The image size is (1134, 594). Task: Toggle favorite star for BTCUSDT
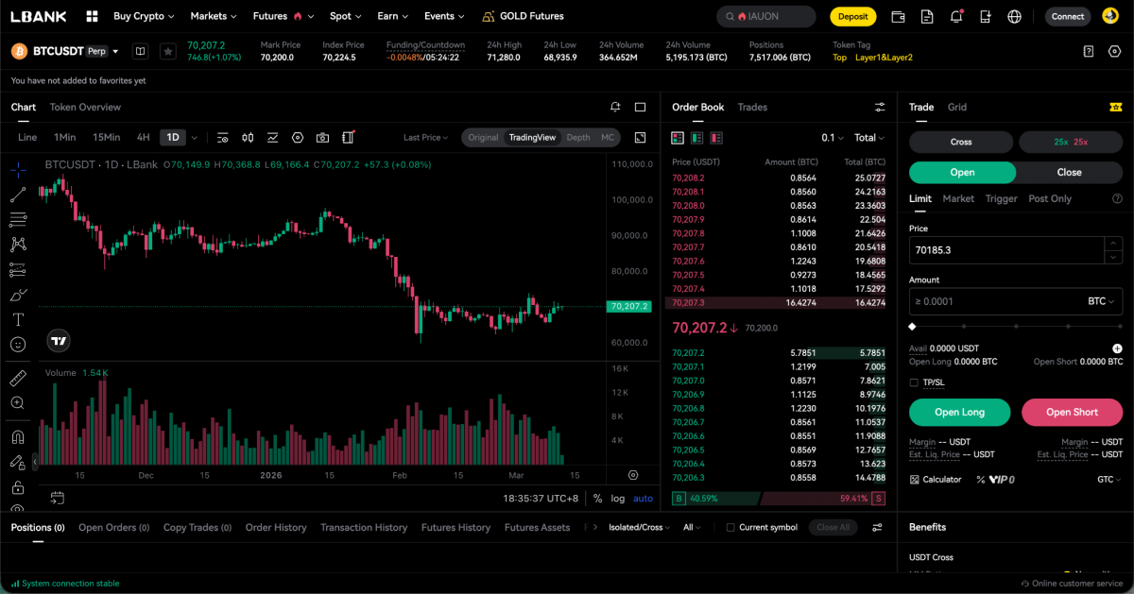168,51
